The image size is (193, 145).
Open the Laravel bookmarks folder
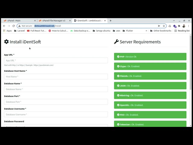pyautogui.click(x=19, y=31)
